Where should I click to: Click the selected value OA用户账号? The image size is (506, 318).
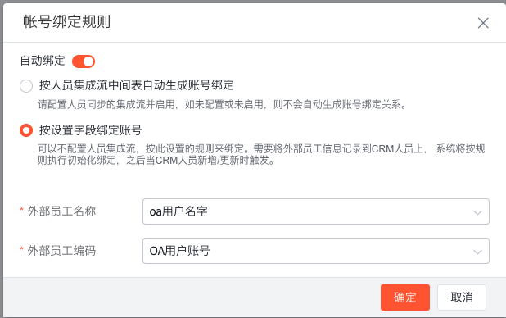[x=180, y=251]
